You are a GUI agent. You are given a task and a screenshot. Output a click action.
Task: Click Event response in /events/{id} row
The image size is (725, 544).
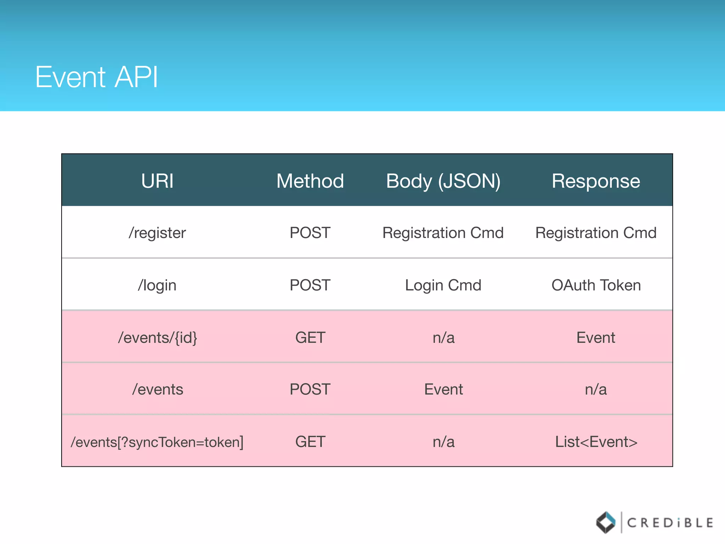596,338
